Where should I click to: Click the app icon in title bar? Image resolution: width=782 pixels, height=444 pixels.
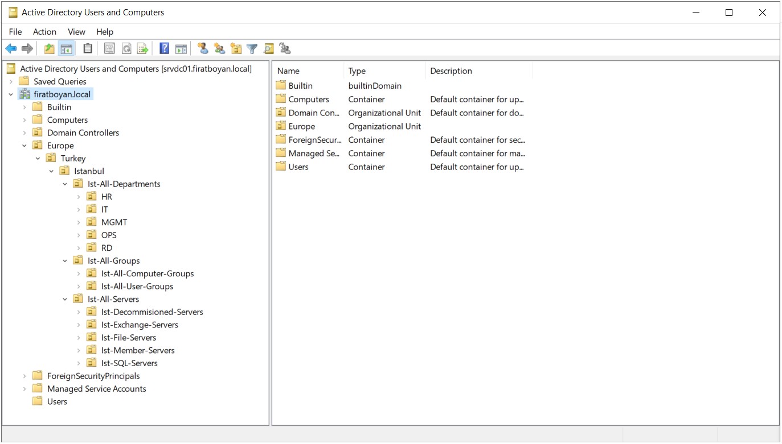13,12
